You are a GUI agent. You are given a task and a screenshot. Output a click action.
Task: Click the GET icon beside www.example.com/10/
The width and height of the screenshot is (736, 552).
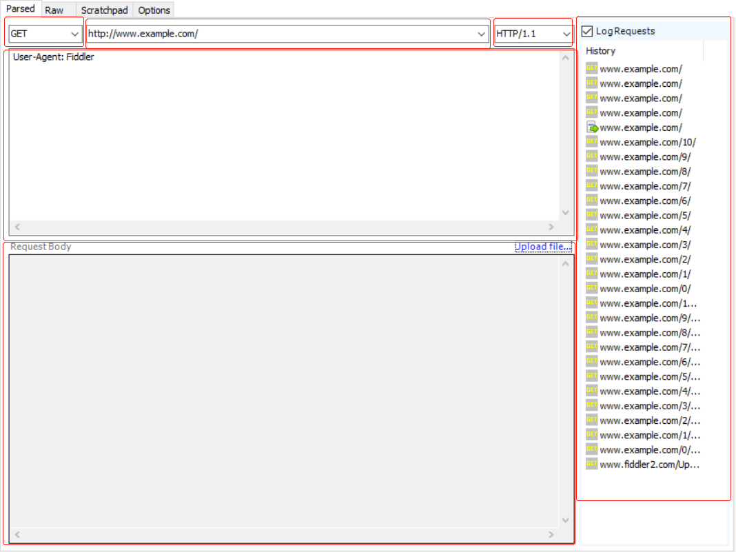(x=591, y=142)
